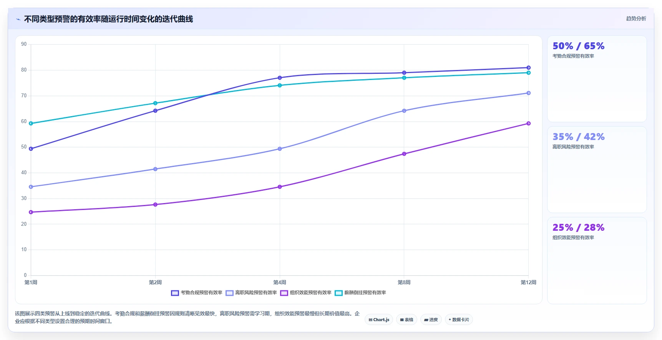Click the 30 y-axis label

click(x=24, y=198)
